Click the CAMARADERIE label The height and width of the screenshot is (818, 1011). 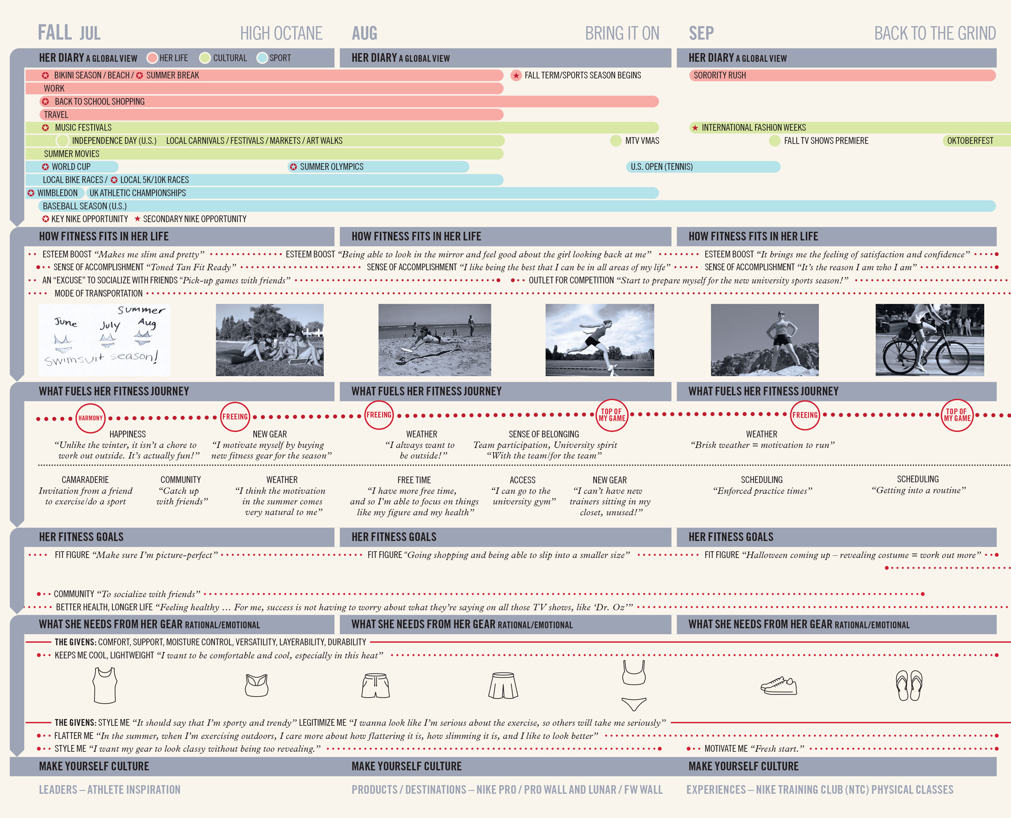tap(85, 480)
